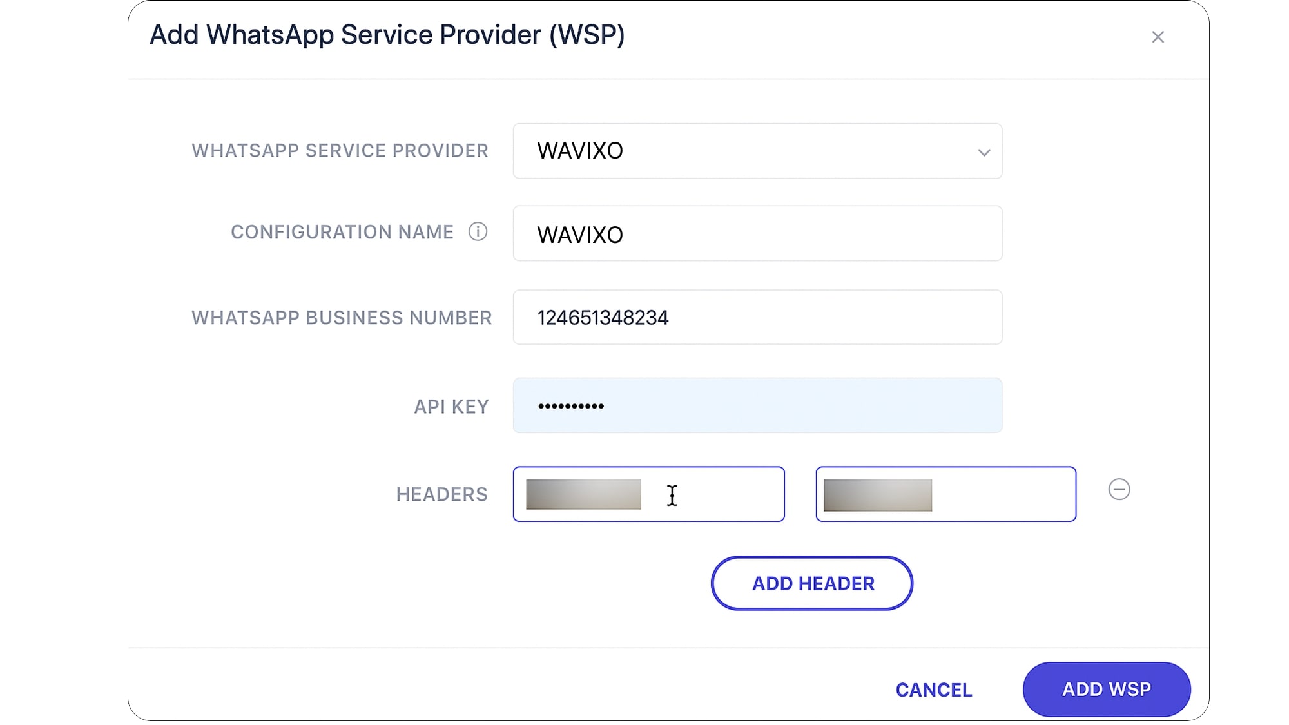This screenshot has height=725, width=1289.
Task: Click the dialog title Add WhatsApp Service Provider
Action: (x=387, y=35)
